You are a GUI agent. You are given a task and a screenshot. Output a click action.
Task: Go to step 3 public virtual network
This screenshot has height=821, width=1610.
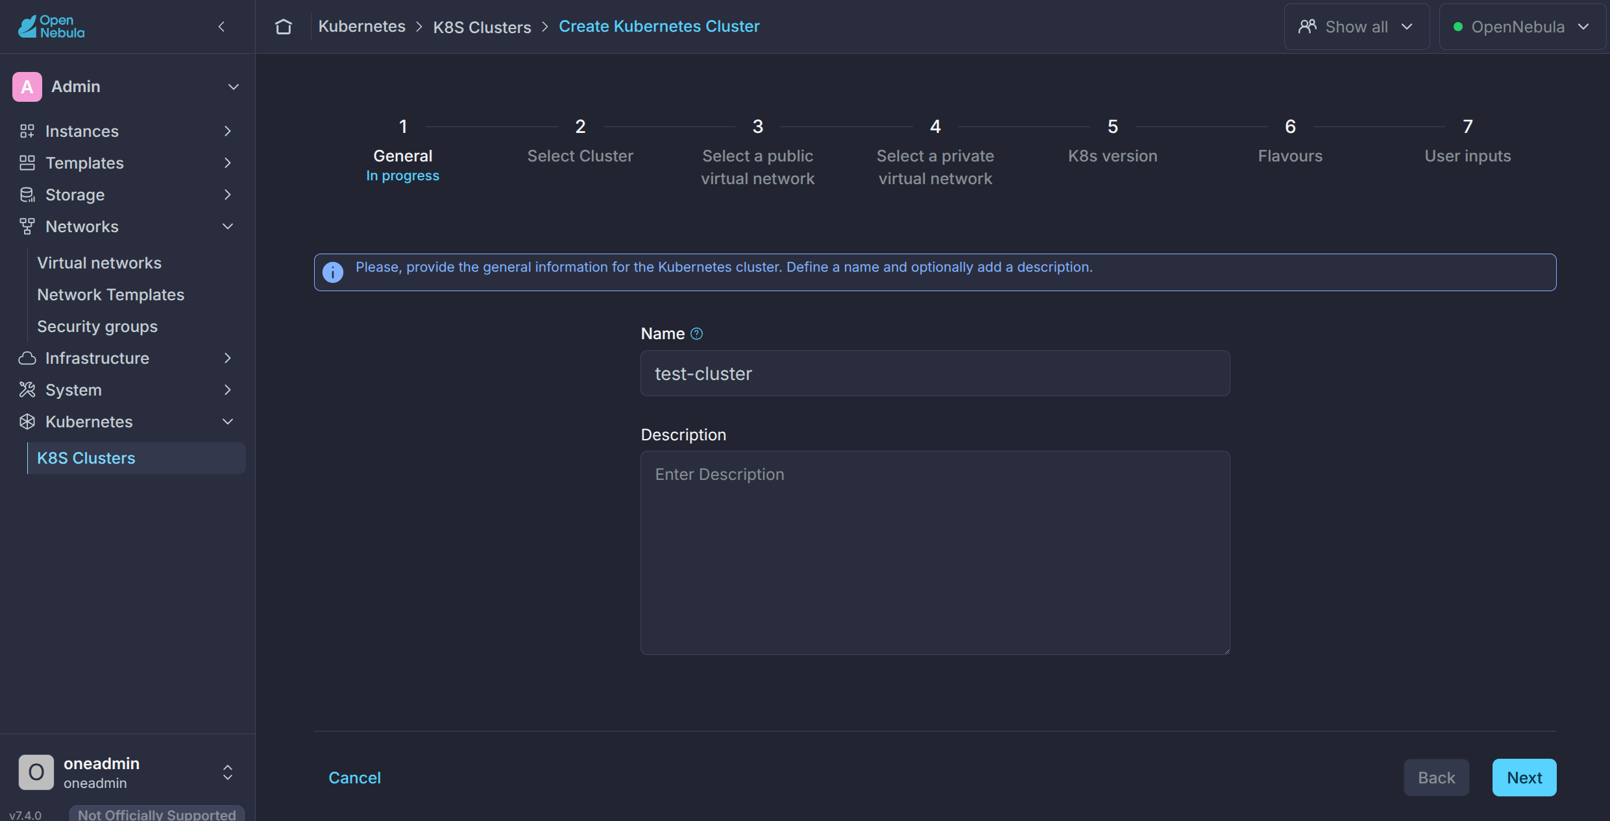(757, 152)
